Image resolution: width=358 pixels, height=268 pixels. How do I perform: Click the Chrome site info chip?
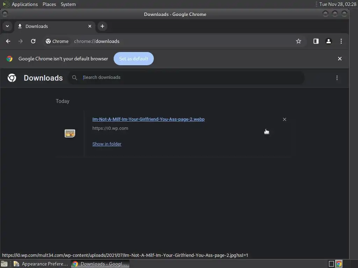tap(57, 41)
